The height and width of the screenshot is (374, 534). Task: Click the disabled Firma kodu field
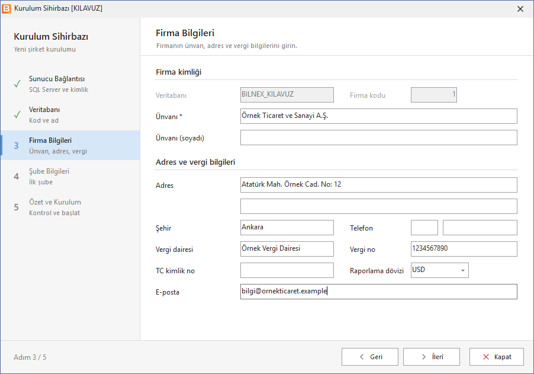click(434, 95)
